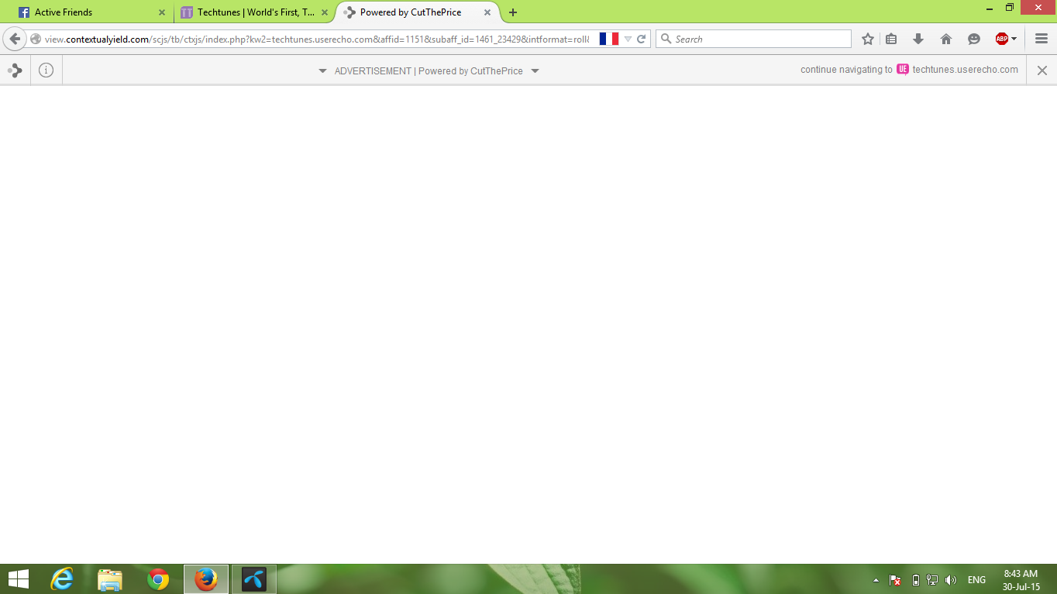Expand the arrow left of ADVERTISEMENT text
The width and height of the screenshot is (1057, 594).
[322, 71]
